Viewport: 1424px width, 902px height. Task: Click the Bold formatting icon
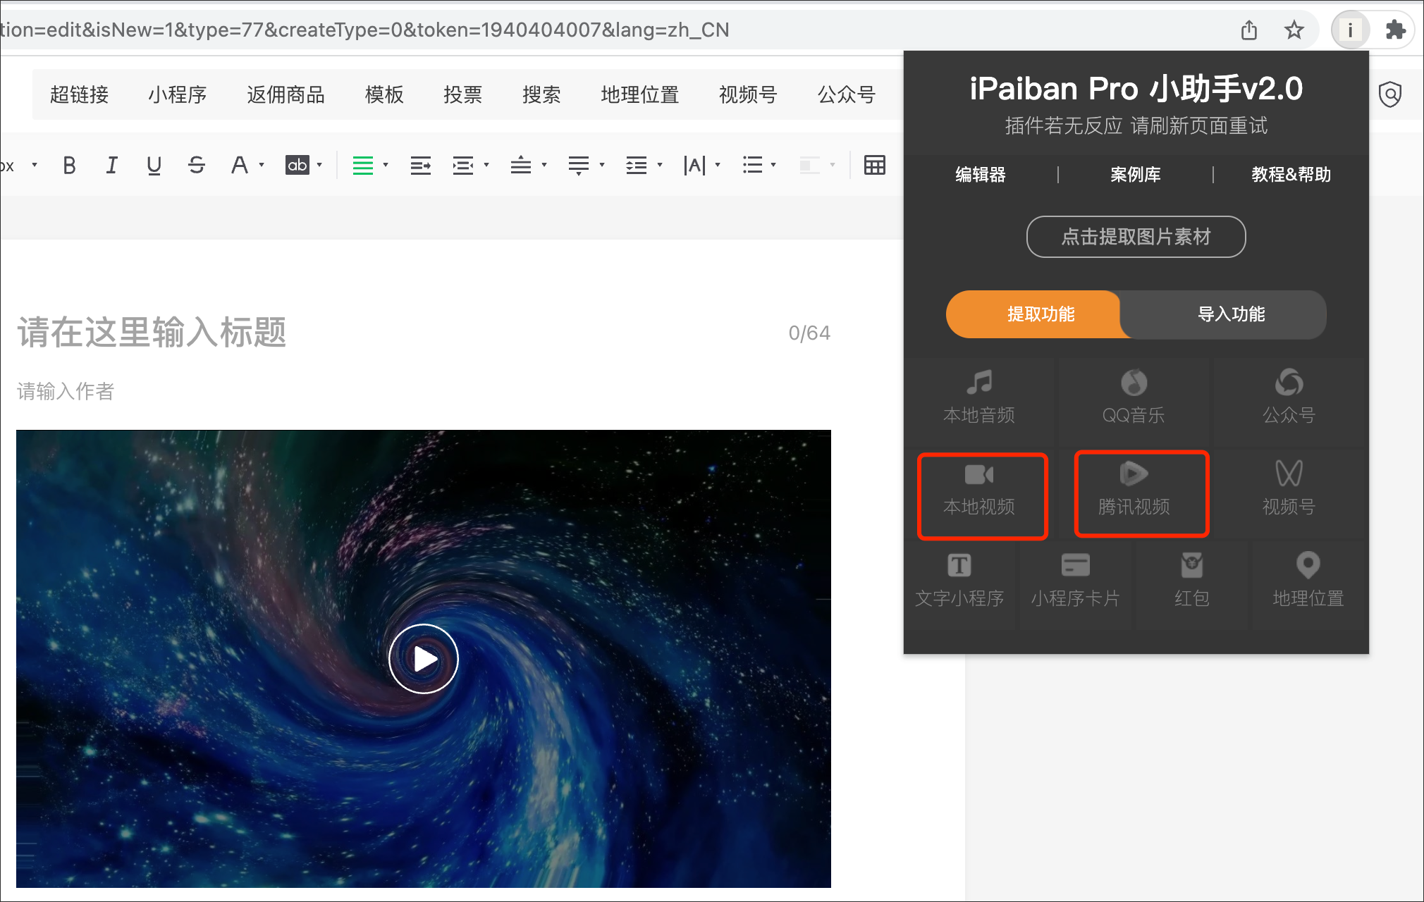(69, 166)
